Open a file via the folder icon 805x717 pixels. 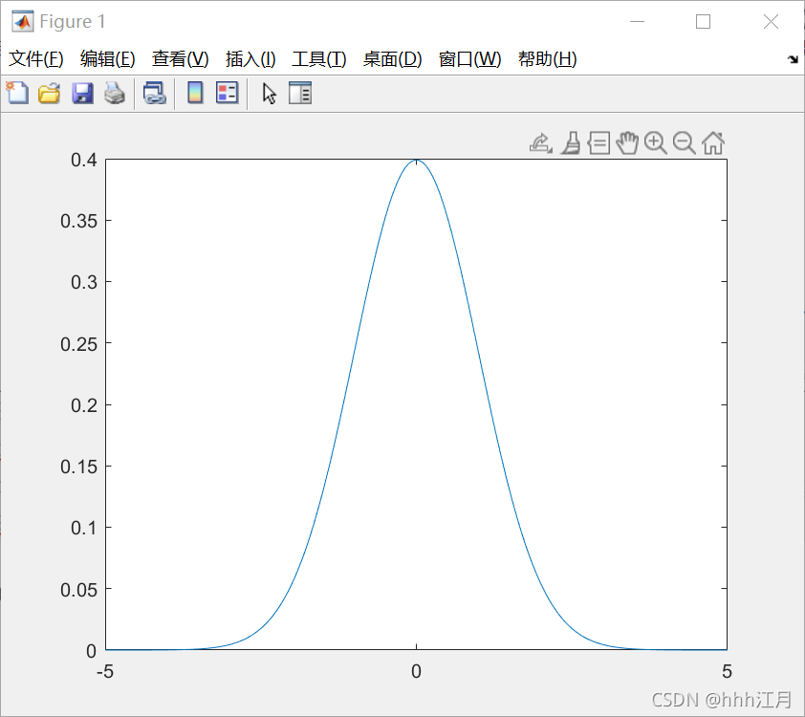pyautogui.click(x=50, y=94)
